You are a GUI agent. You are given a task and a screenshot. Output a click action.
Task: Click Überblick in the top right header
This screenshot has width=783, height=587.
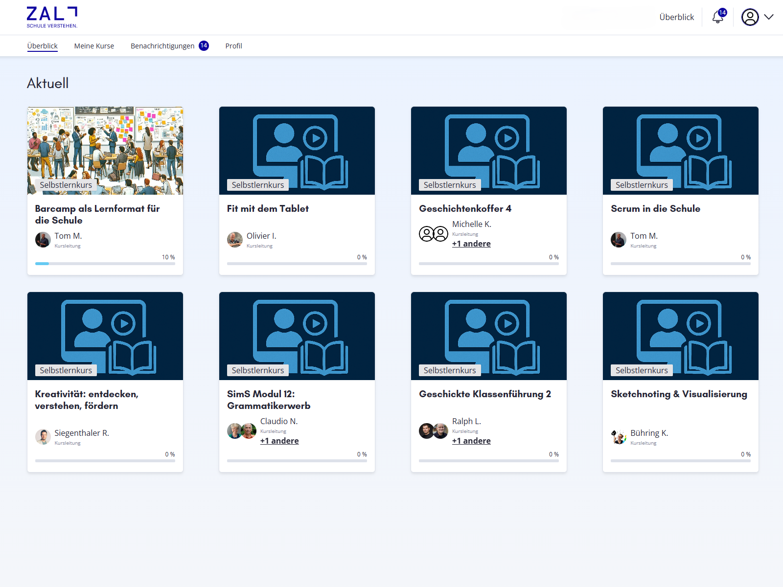click(676, 17)
